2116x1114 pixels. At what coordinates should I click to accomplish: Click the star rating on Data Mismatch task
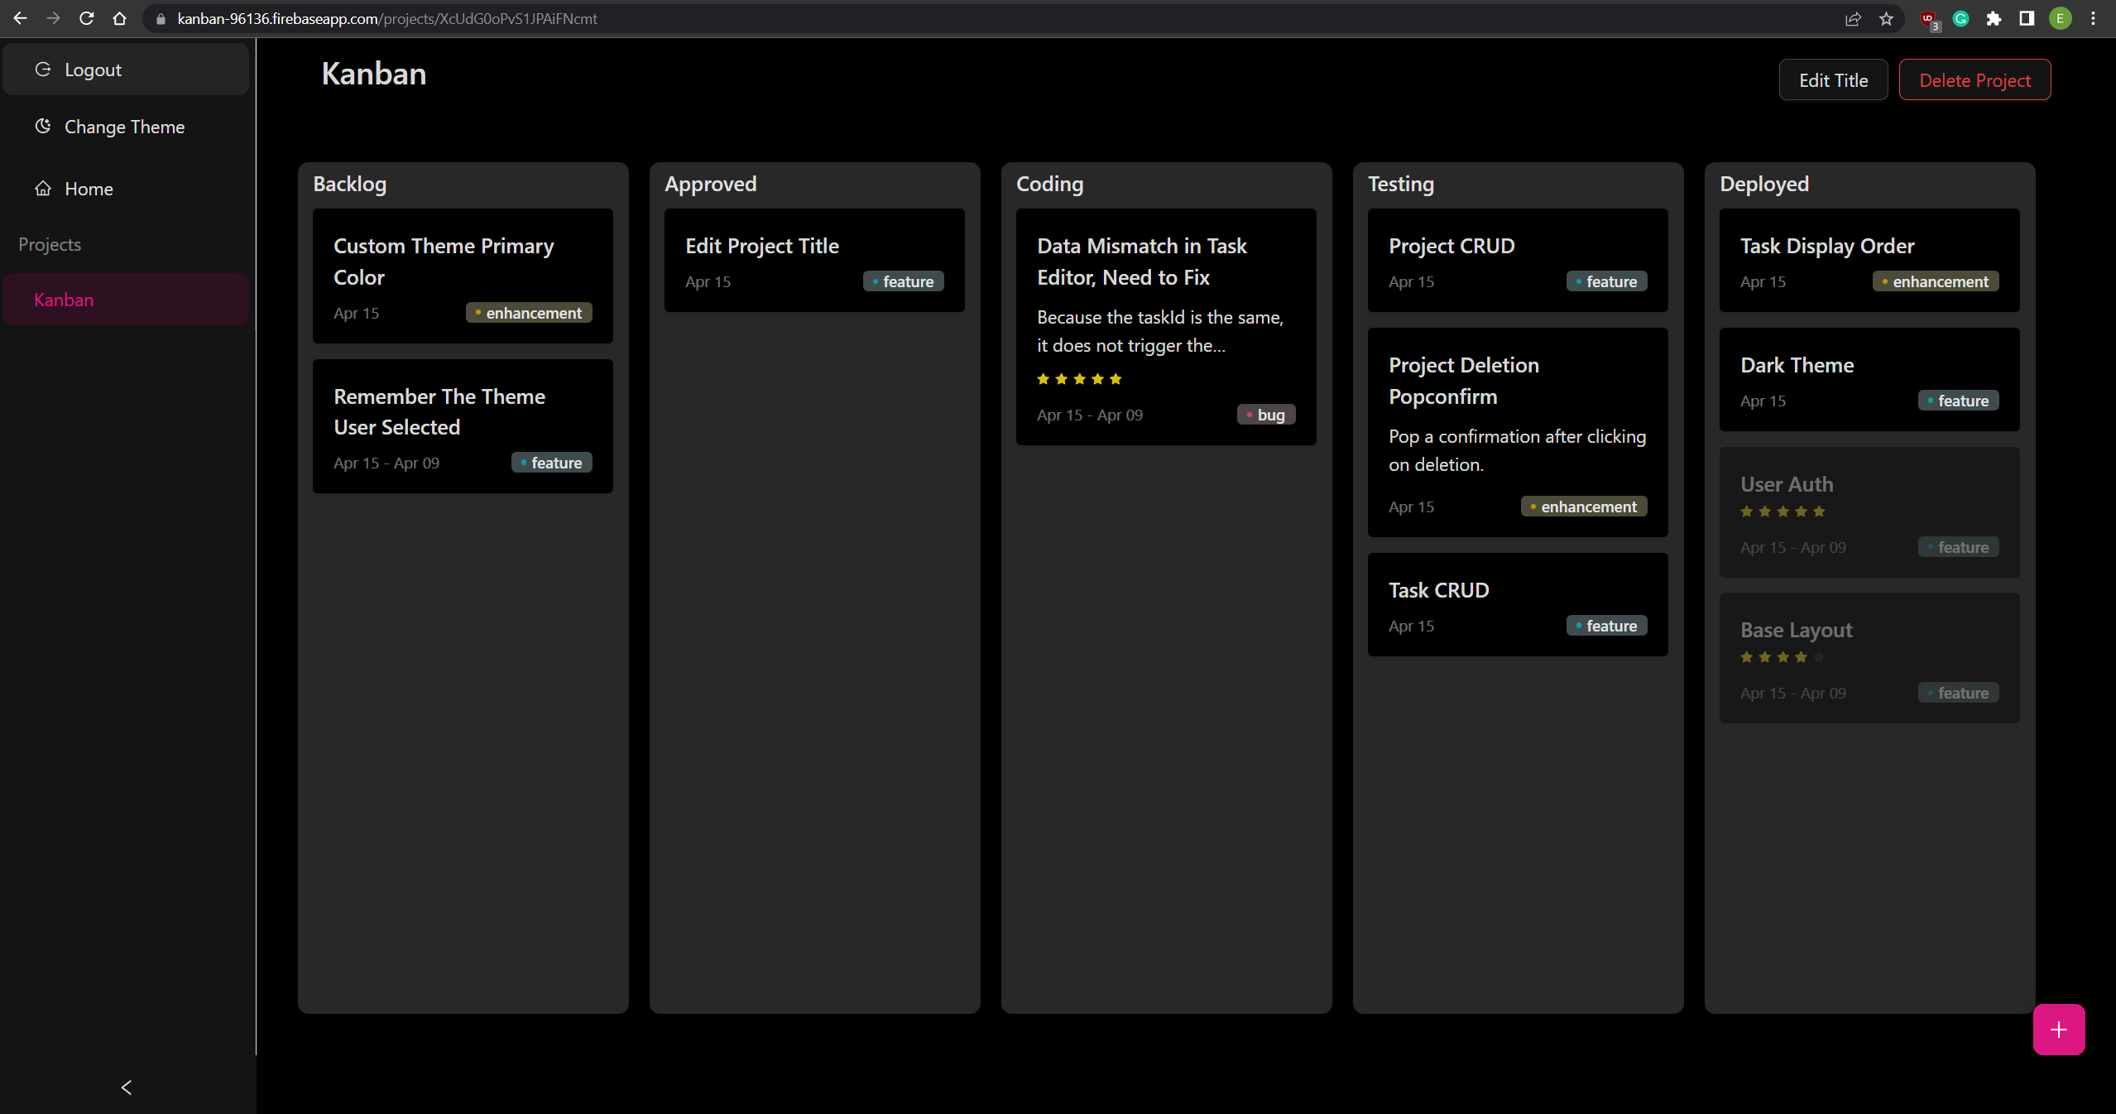click(1079, 379)
